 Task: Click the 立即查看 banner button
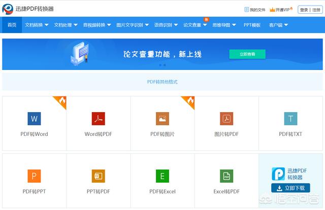[247, 54]
